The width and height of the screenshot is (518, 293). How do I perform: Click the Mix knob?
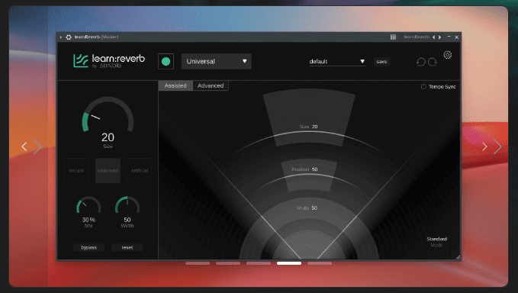point(88,205)
